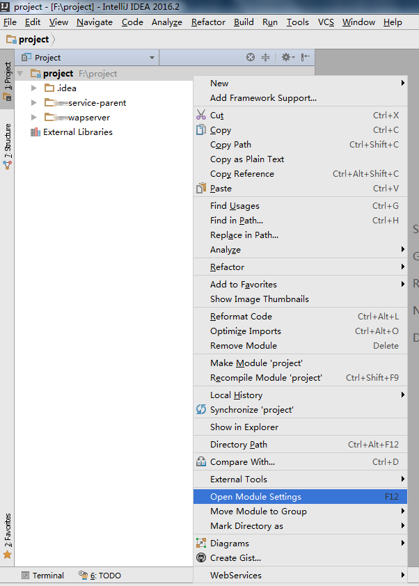Viewport: 419px width, 586px height.
Task: Click the Structure tool window icon
Action: [7, 165]
